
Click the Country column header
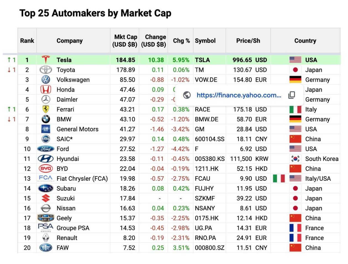[x=305, y=41]
